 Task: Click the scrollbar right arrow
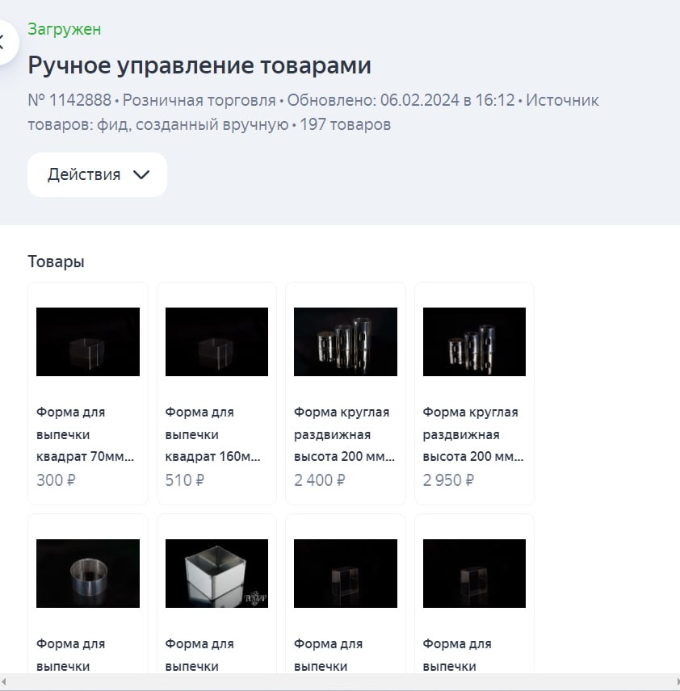pos(677,682)
